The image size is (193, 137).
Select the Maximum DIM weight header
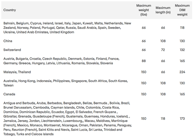pos(182,10)
